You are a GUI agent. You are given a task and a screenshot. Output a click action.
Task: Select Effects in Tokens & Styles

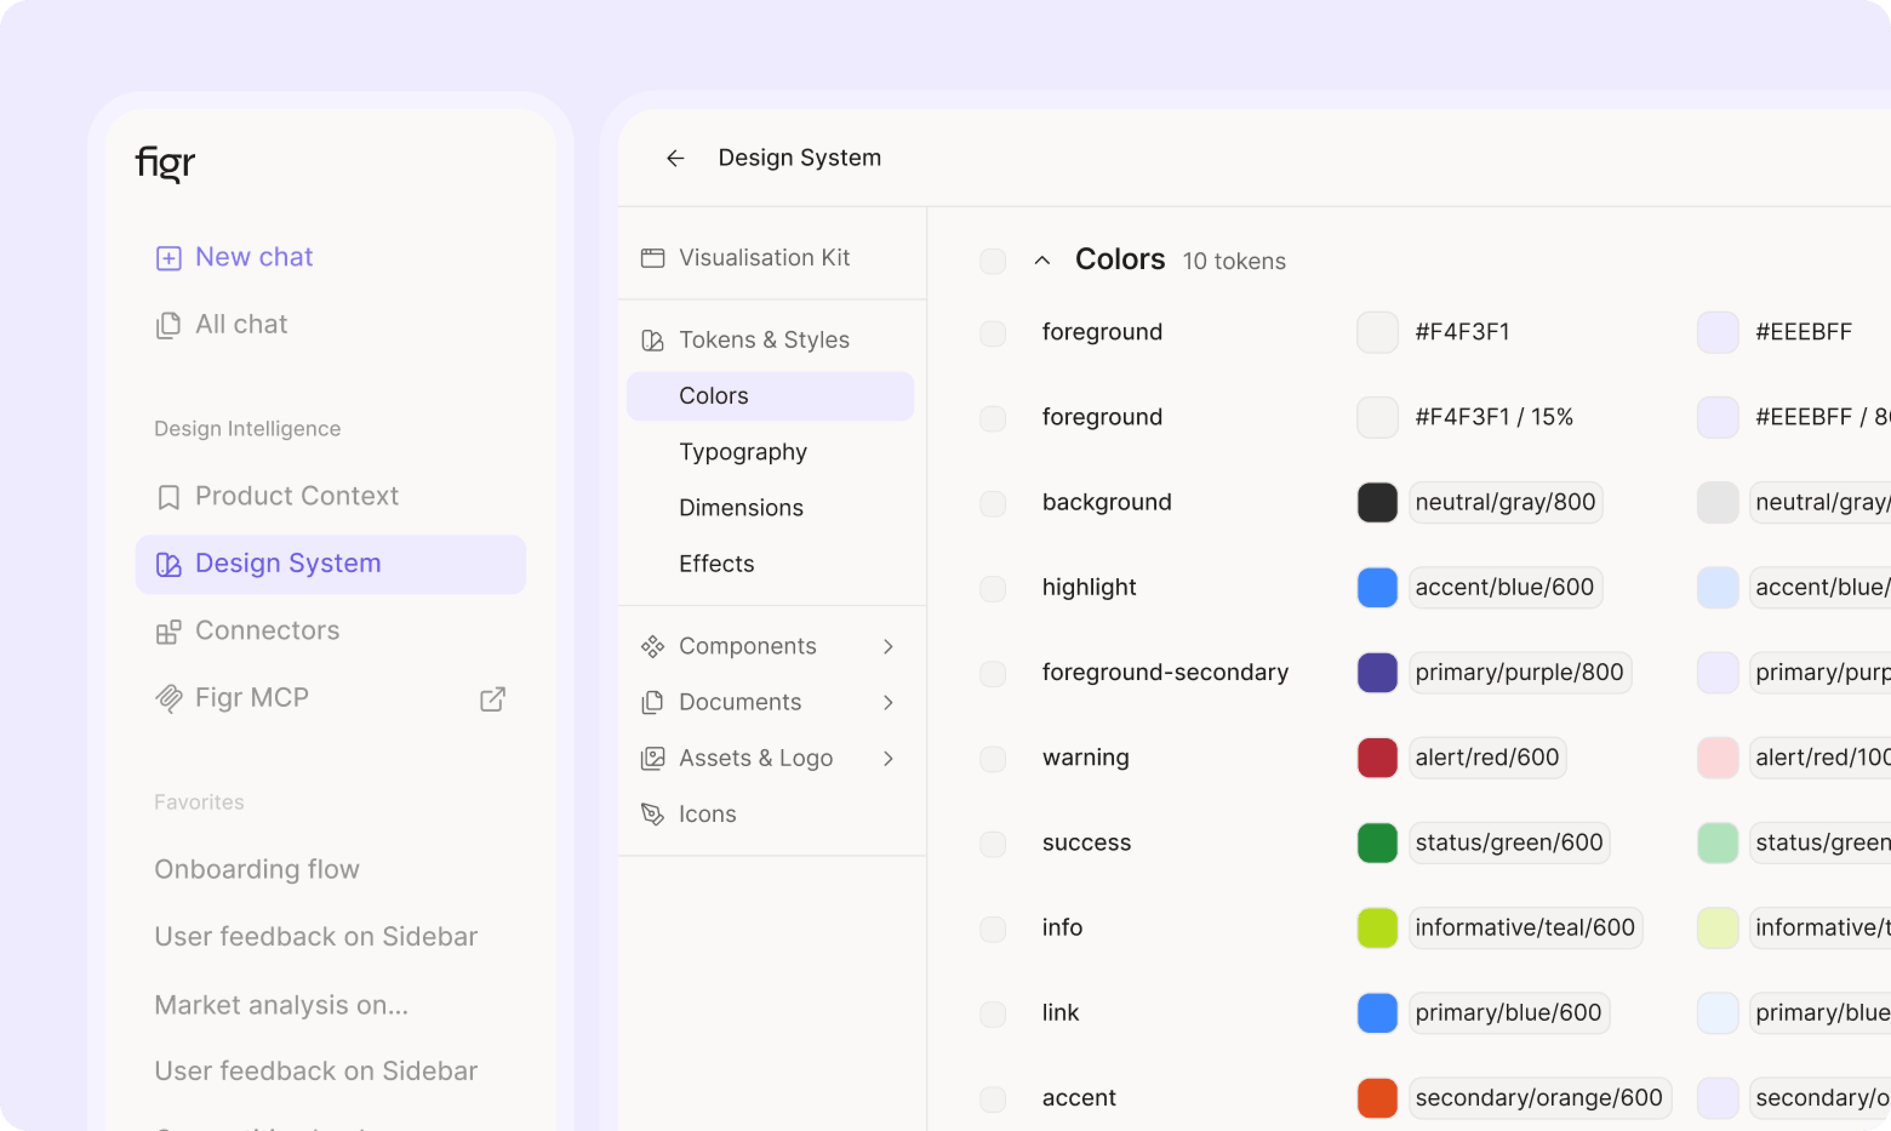[716, 564]
